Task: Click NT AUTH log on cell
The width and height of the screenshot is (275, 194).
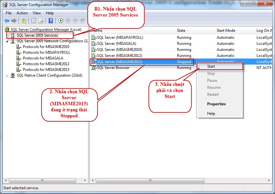Action: 264,68
